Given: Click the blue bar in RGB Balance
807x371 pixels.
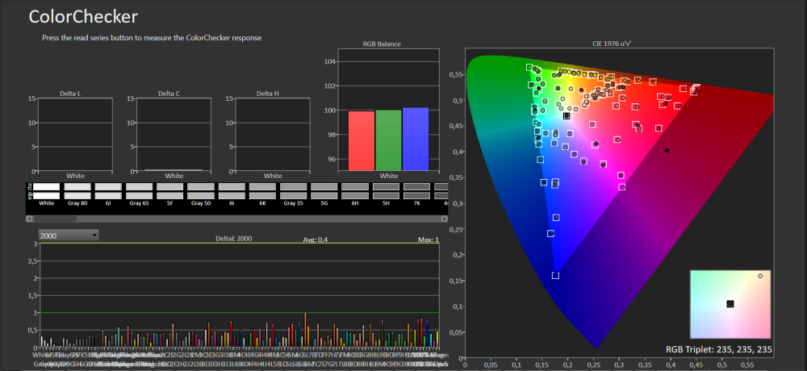Looking at the screenshot, I should click(415, 139).
